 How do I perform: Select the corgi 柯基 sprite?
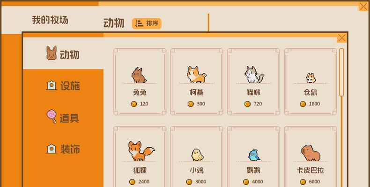coord(196,74)
